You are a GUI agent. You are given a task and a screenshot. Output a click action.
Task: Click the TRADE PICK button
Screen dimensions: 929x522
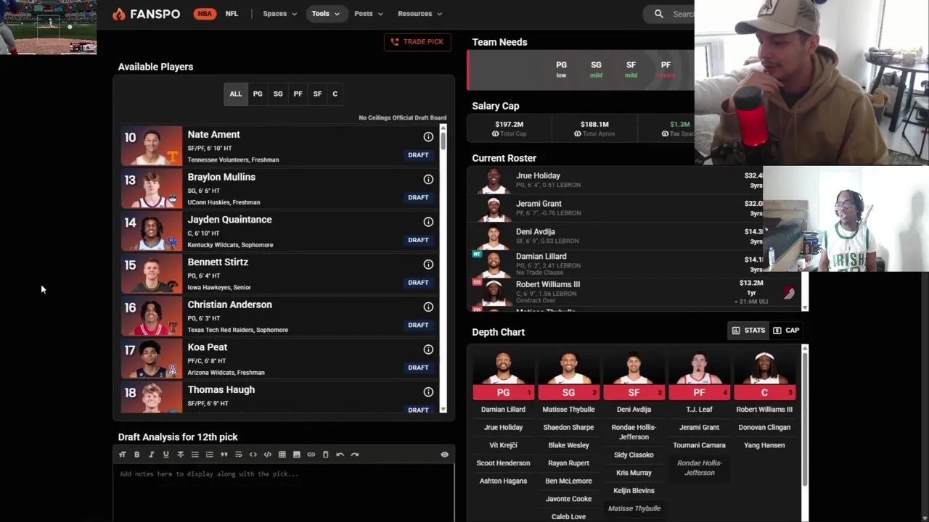click(417, 42)
